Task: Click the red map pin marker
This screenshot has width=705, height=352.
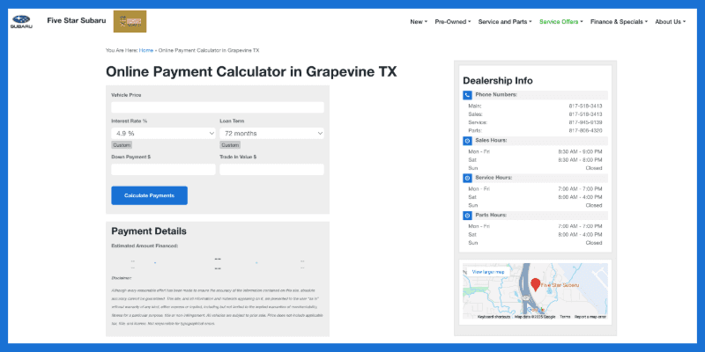Action: point(535,284)
